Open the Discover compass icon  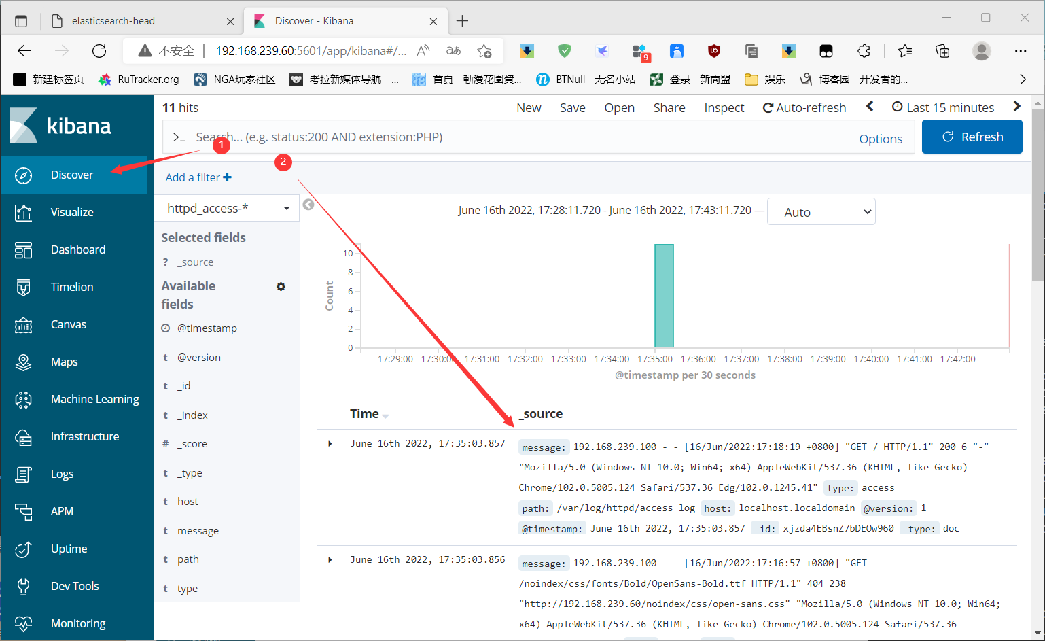point(23,175)
